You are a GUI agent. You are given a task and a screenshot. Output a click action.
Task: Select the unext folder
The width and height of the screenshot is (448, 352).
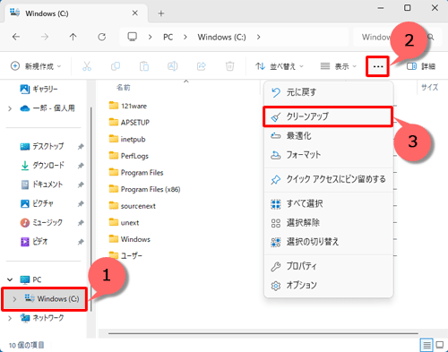pyautogui.click(x=124, y=223)
